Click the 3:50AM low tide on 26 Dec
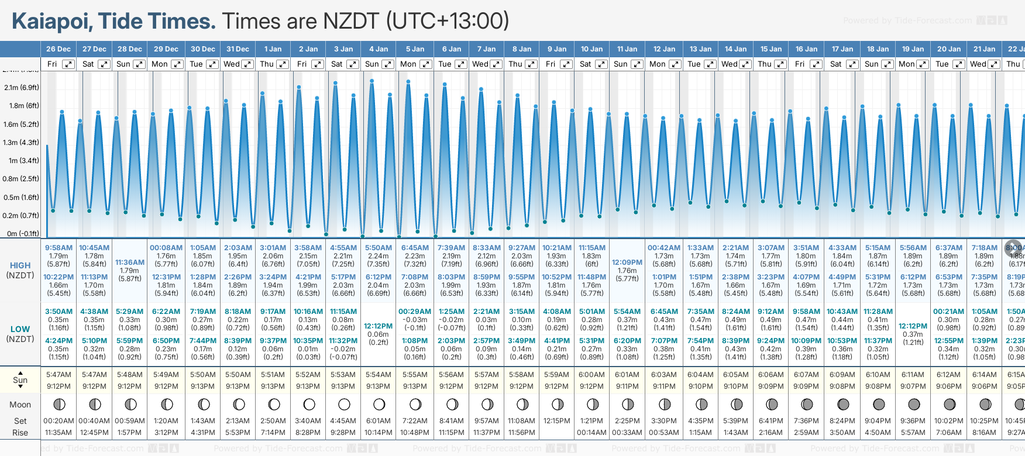The height and width of the screenshot is (456, 1025). pyautogui.click(x=59, y=312)
